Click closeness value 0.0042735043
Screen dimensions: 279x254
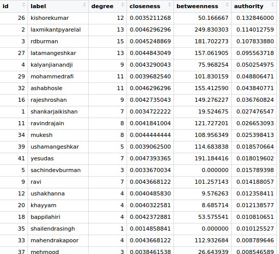(150, 100)
